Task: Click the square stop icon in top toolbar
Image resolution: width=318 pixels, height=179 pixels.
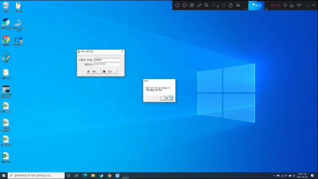Action: pyautogui.click(x=285, y=5)
